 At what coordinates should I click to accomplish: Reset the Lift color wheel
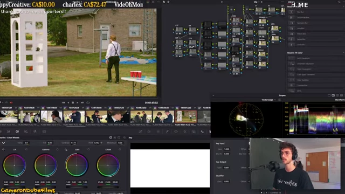26,150
